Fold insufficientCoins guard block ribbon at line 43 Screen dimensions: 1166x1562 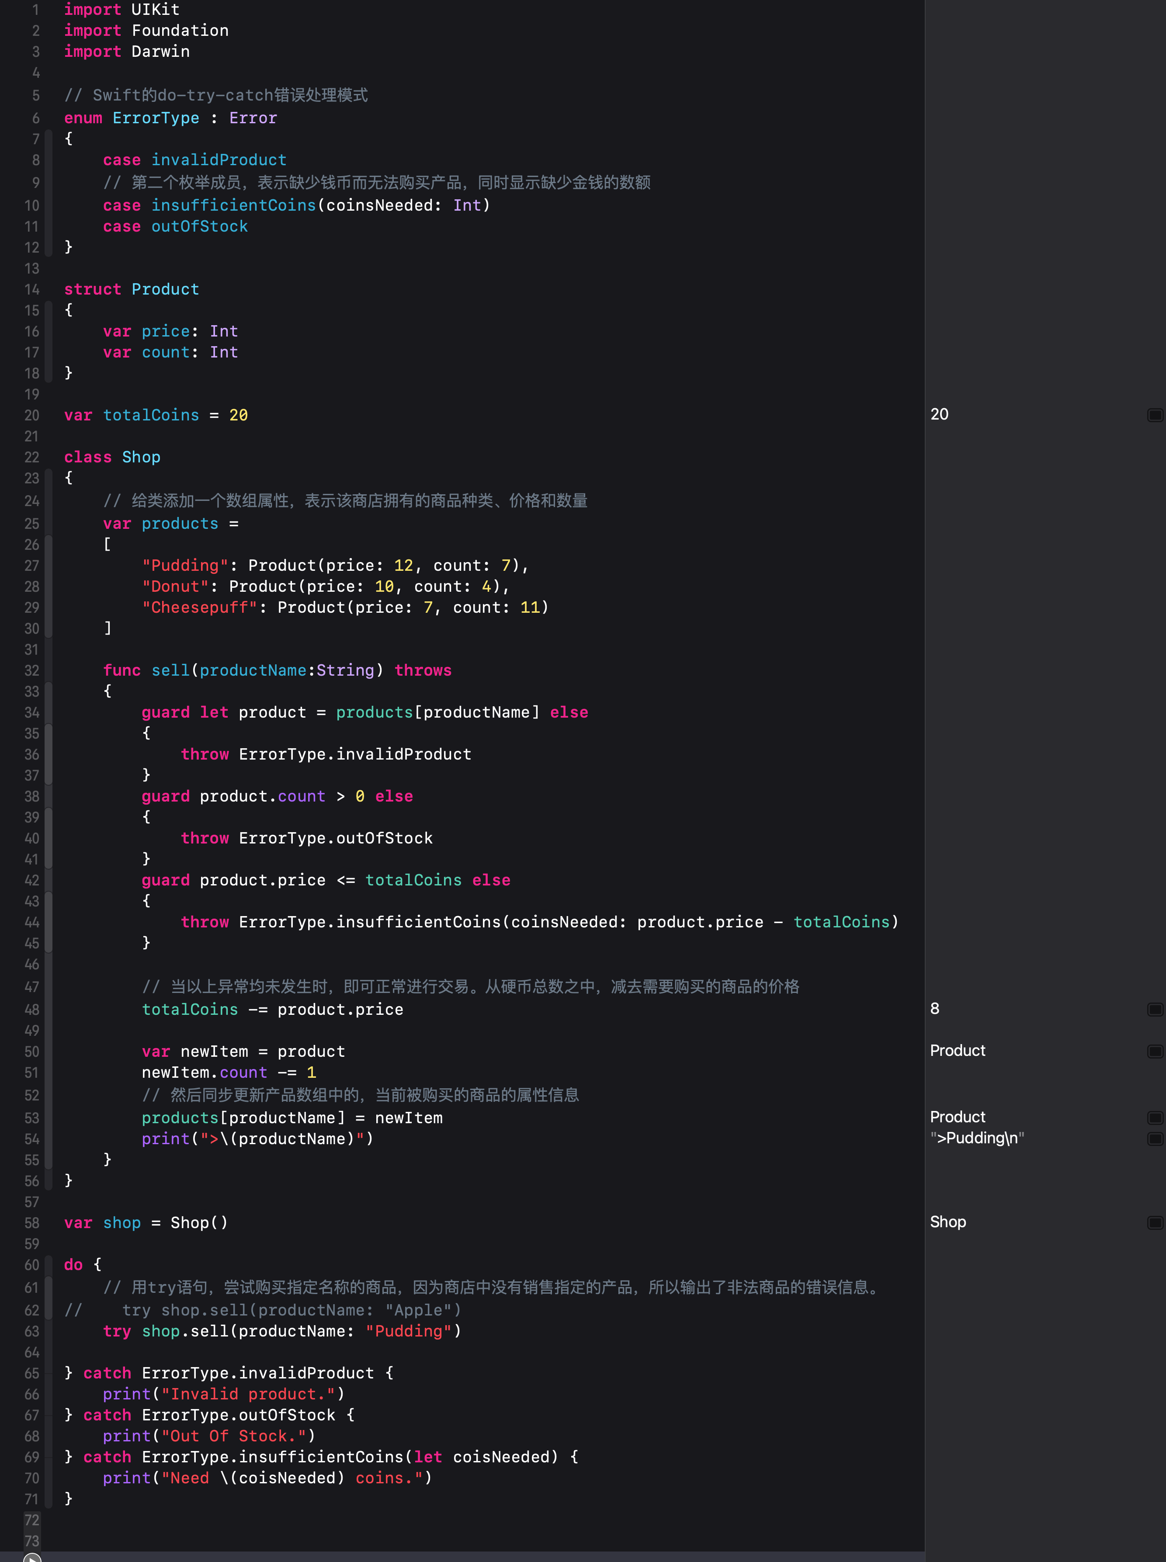point(49,922)
